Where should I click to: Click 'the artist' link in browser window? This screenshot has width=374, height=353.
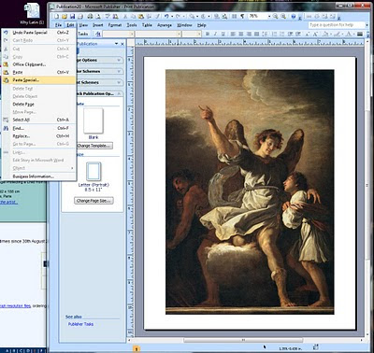click(8, 202)
